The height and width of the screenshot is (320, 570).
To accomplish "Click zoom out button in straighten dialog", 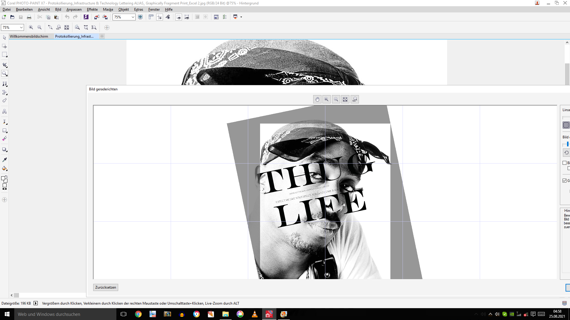I will tap(336, 100).
